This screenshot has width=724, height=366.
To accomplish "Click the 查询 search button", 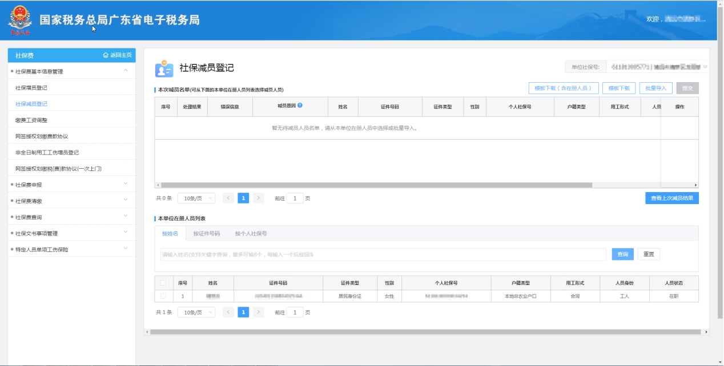I will click(x=622, y=254).
